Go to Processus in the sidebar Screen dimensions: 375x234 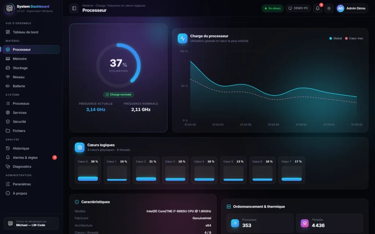coord(31,103)
